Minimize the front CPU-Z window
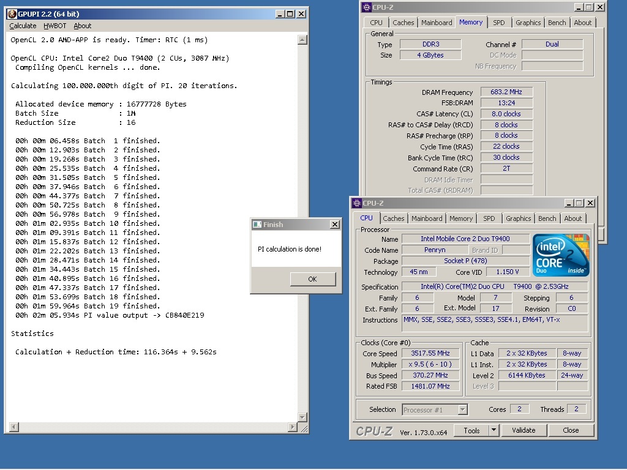 [569, 203]
